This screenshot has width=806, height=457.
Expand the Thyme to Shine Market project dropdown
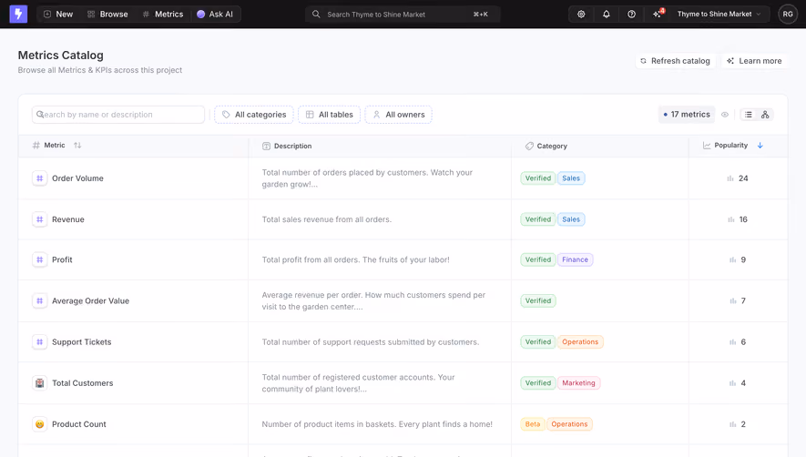(719, 14)
